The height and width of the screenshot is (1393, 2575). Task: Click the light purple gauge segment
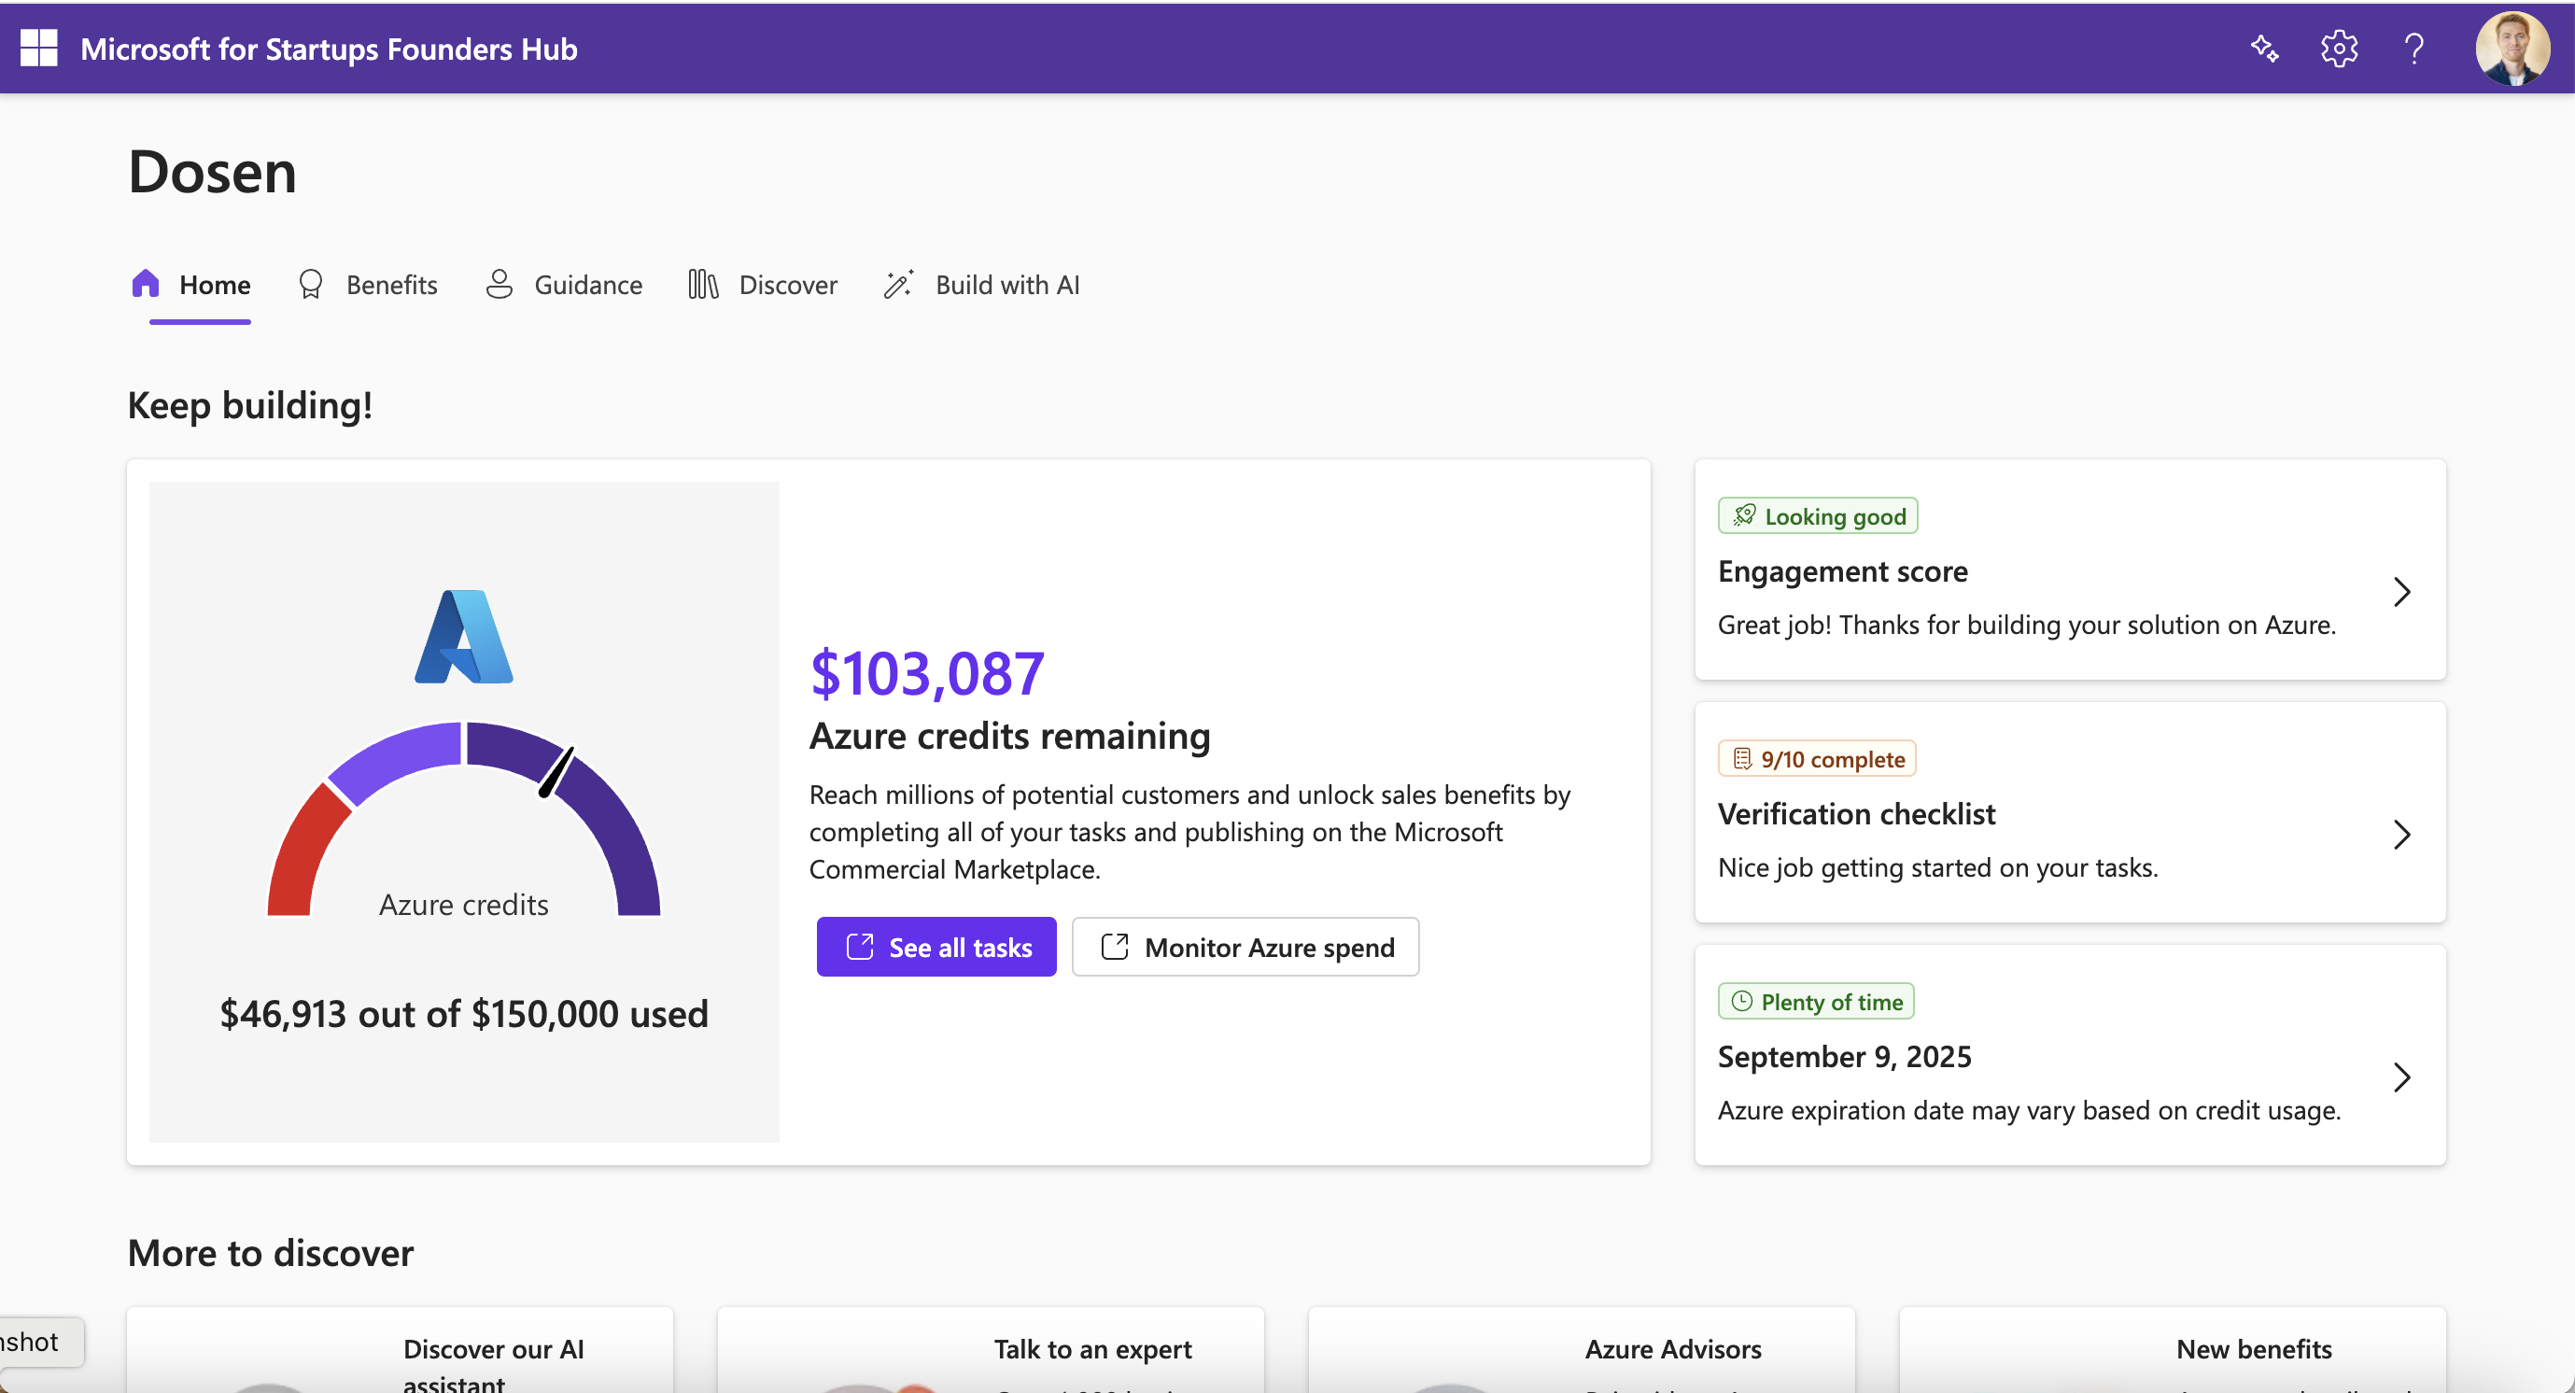click(398, 758)
